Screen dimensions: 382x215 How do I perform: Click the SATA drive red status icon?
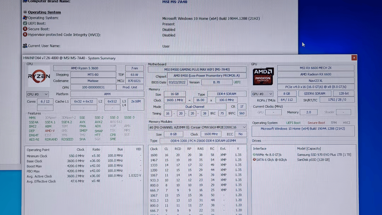point(254,160)
